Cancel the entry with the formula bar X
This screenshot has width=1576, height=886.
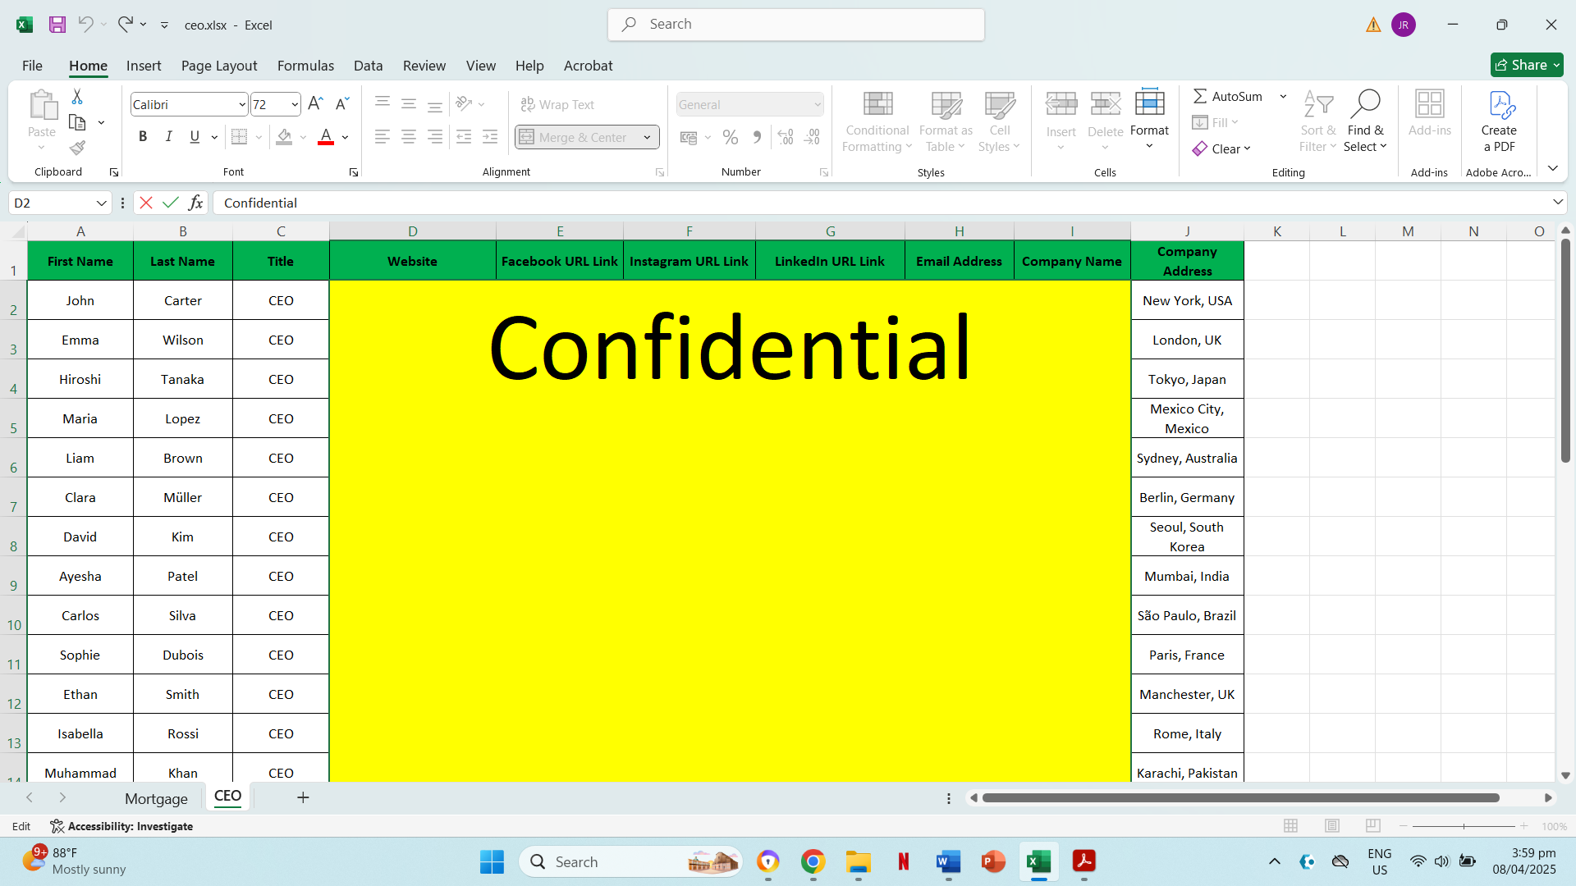click(146, 203)
